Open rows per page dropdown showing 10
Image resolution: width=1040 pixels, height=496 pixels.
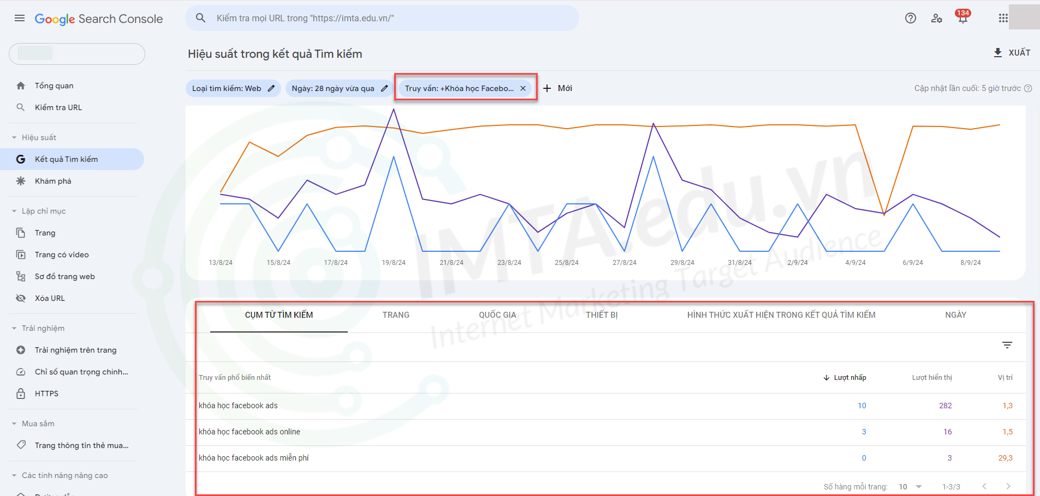coord(910,487)
